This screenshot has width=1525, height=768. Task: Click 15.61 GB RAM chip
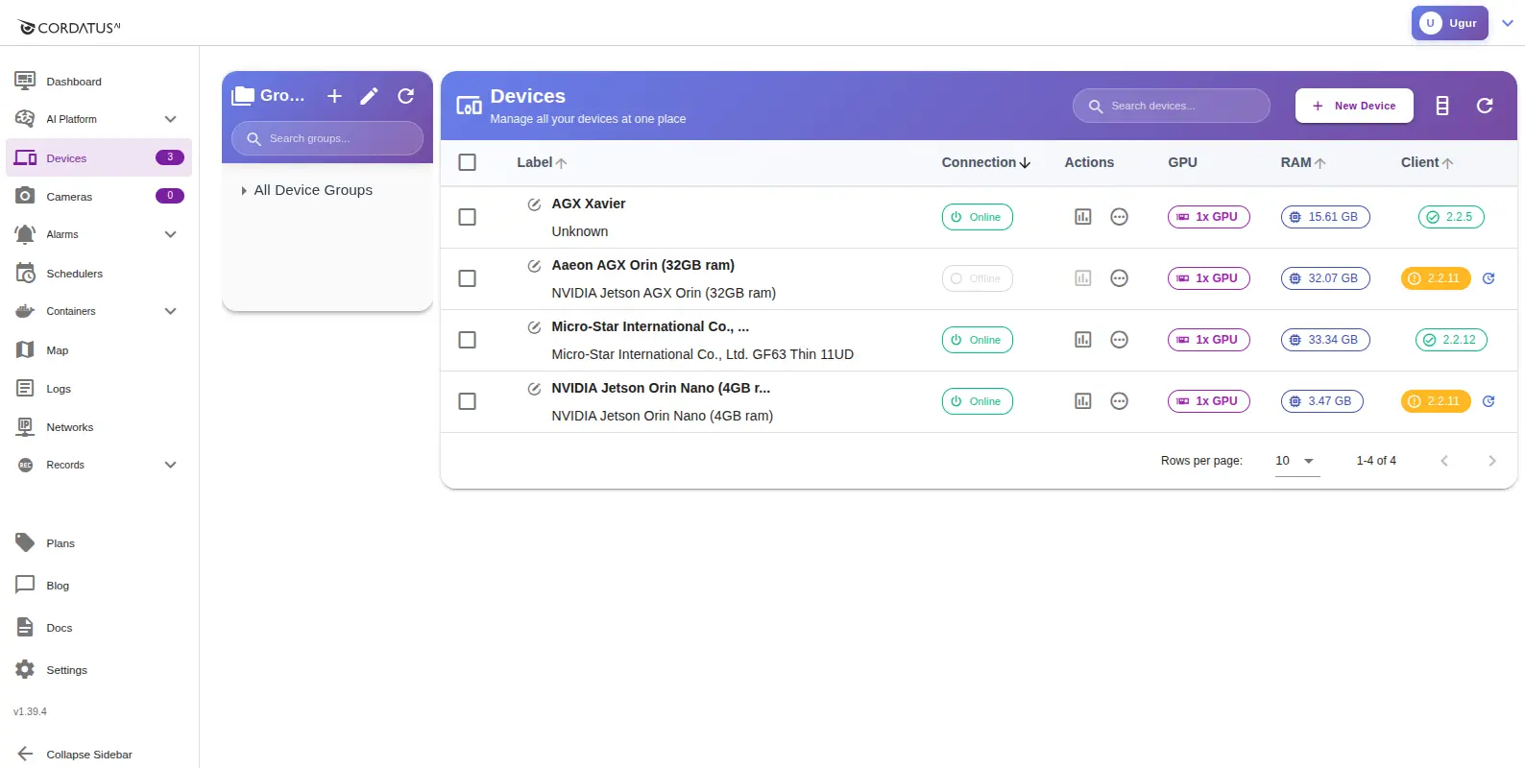coord(1324,217)
